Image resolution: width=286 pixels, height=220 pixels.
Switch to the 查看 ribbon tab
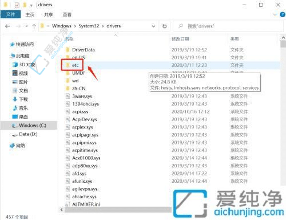67,15
